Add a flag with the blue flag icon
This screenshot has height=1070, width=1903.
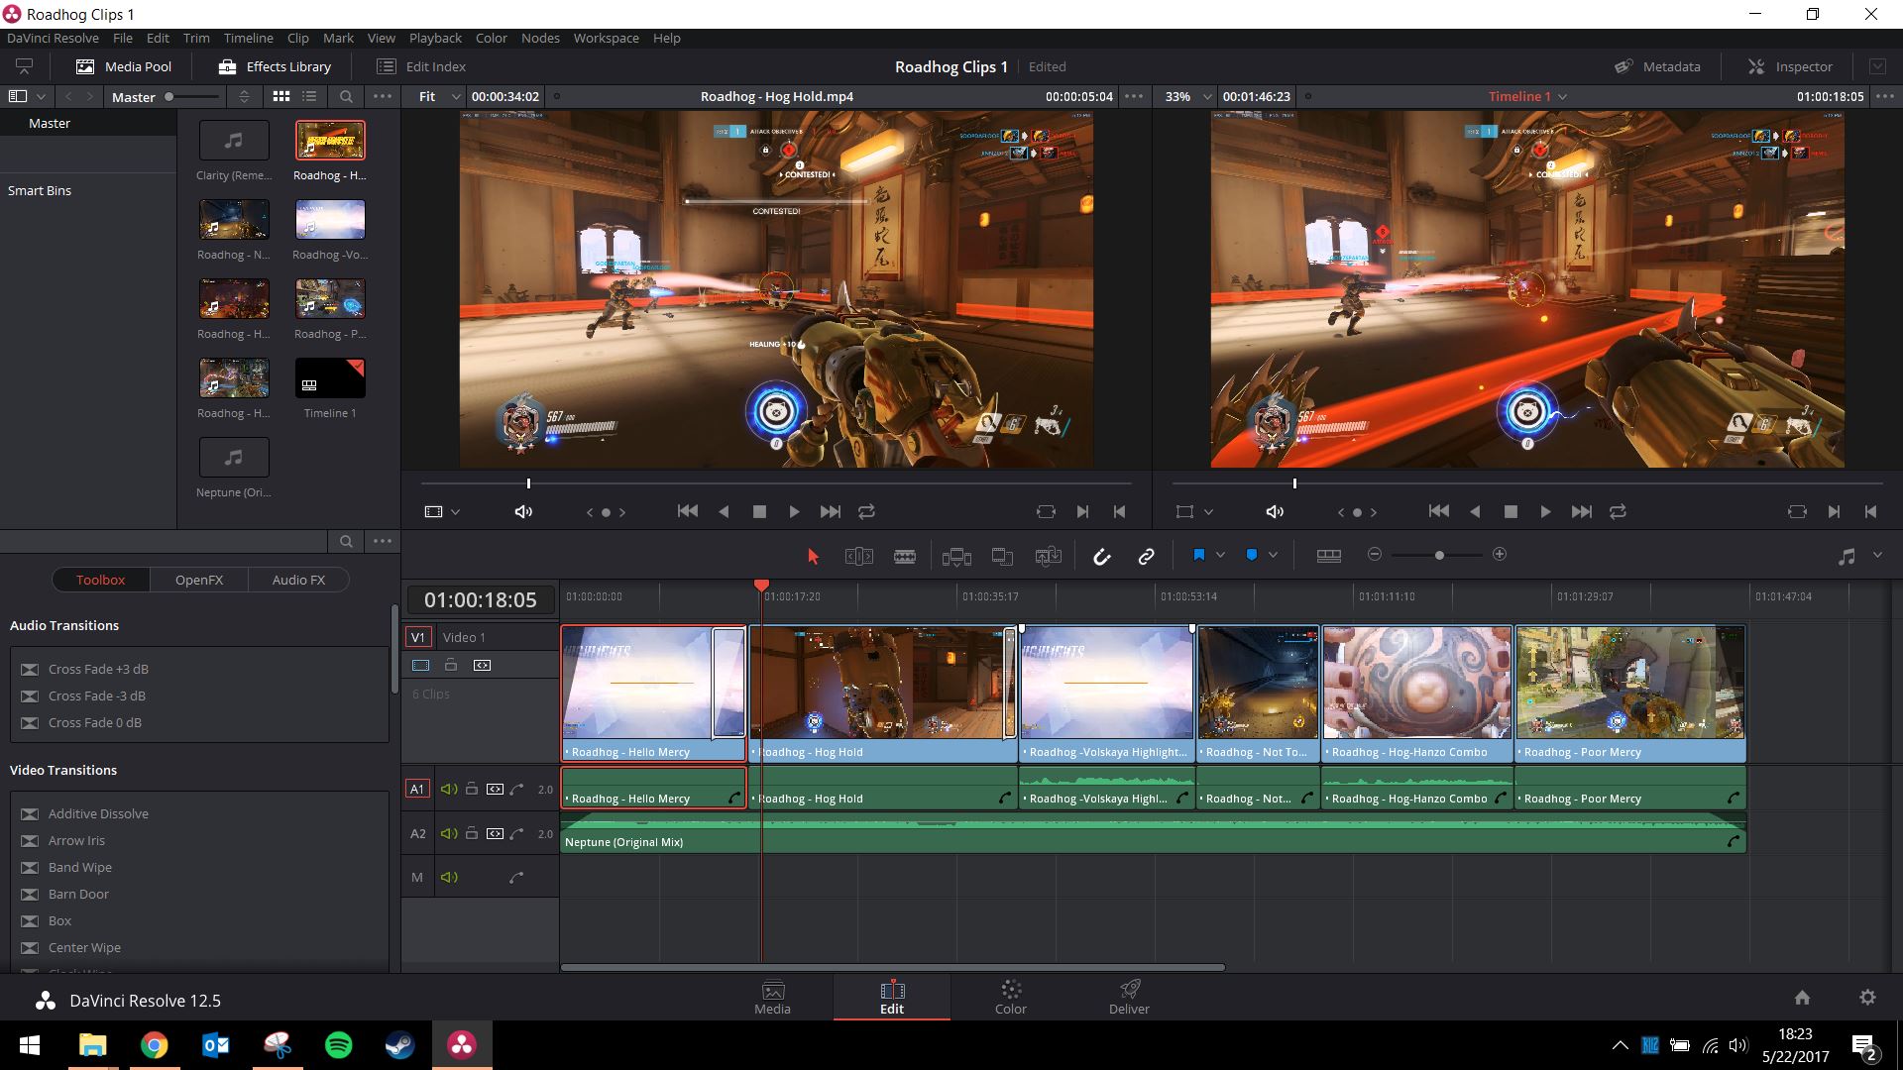(x=1198, y=555)
